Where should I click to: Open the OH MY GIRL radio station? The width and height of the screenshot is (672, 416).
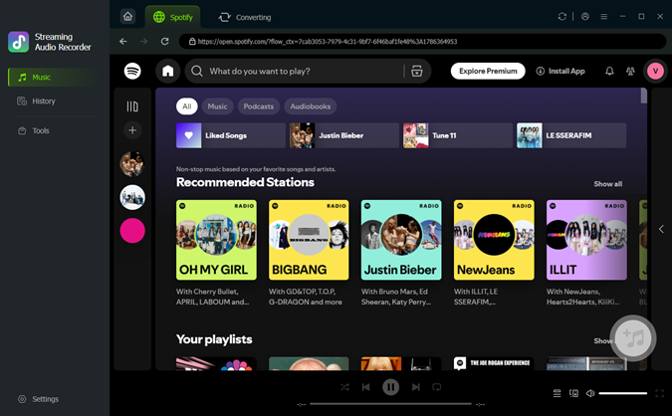[x=216, y=240]
